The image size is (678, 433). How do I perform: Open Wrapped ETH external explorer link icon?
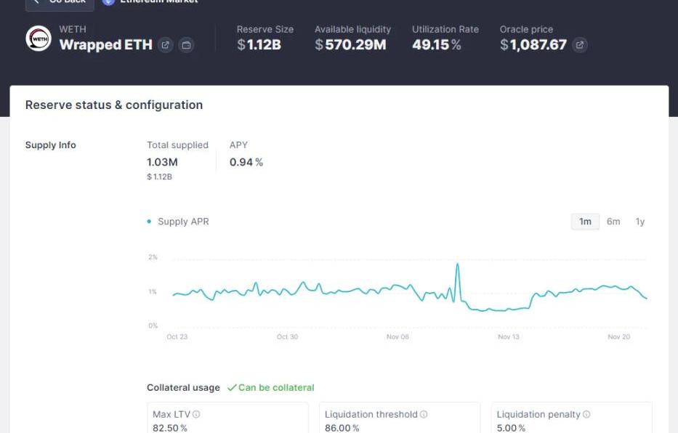pos(166,45)
